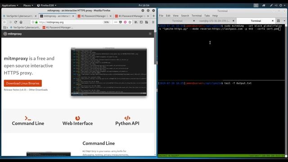Screen dimensions: 288x162
Task: Click mitmproxy terminal screenshot image
Action: pos(109,72)
